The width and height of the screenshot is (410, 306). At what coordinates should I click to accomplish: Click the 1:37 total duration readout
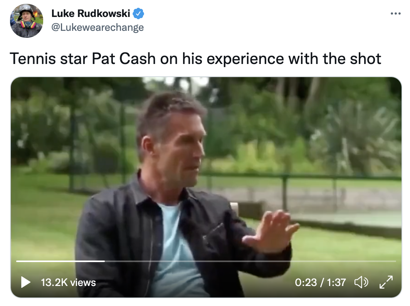point(336,282)
